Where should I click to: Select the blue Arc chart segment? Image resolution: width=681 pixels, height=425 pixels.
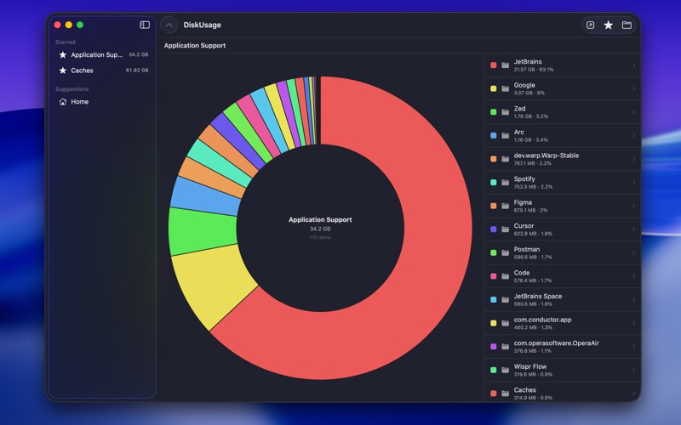[206, 196]
